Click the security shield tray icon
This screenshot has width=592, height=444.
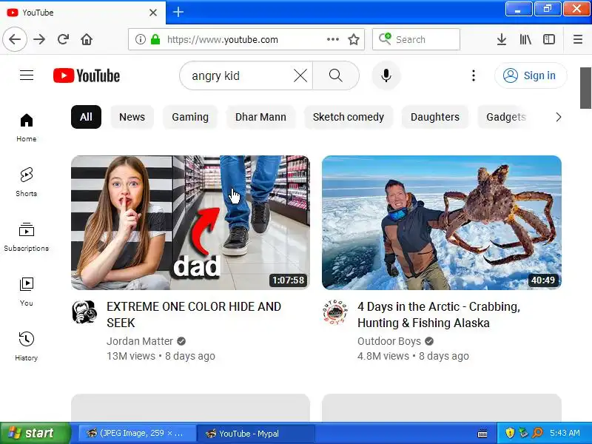point(510,433)
